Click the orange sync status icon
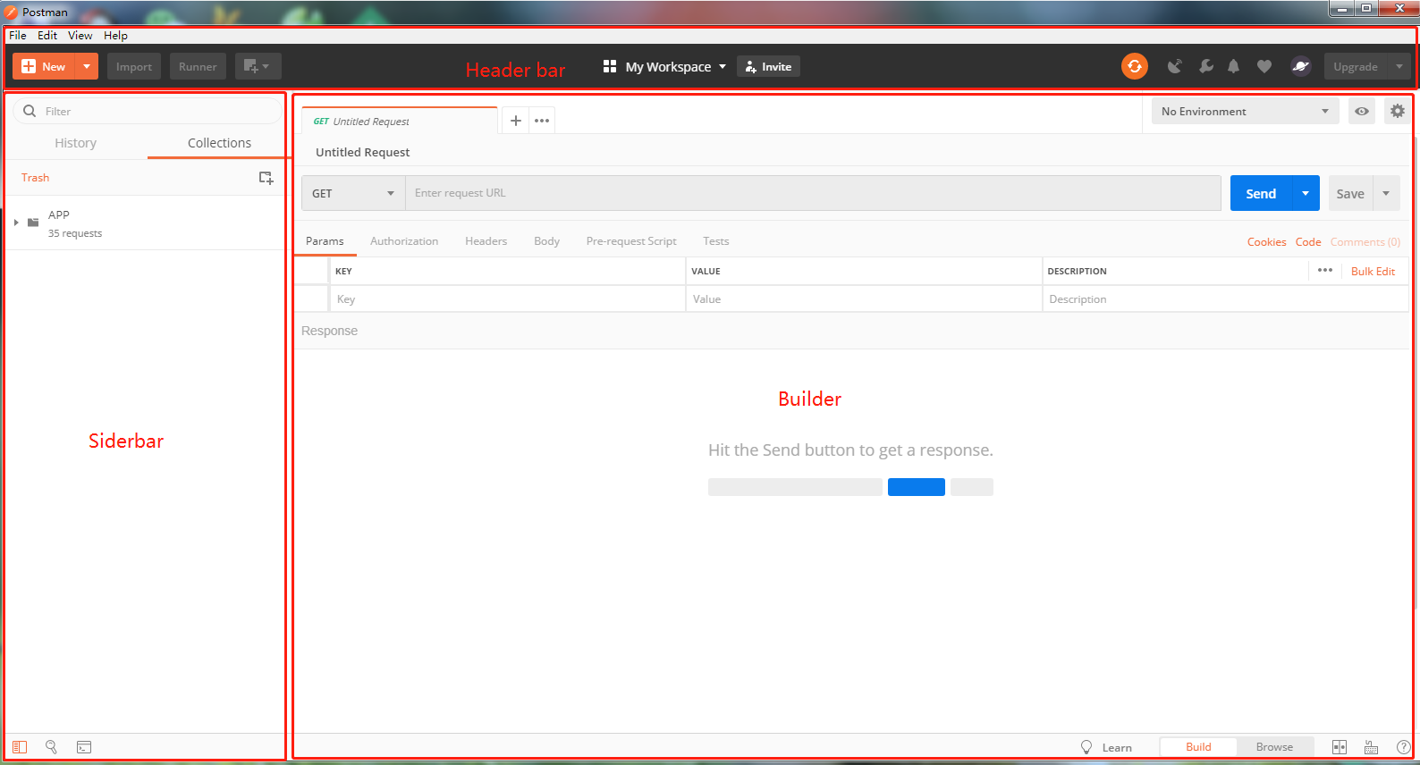 pyautogui.click(x=1135, y=66)
